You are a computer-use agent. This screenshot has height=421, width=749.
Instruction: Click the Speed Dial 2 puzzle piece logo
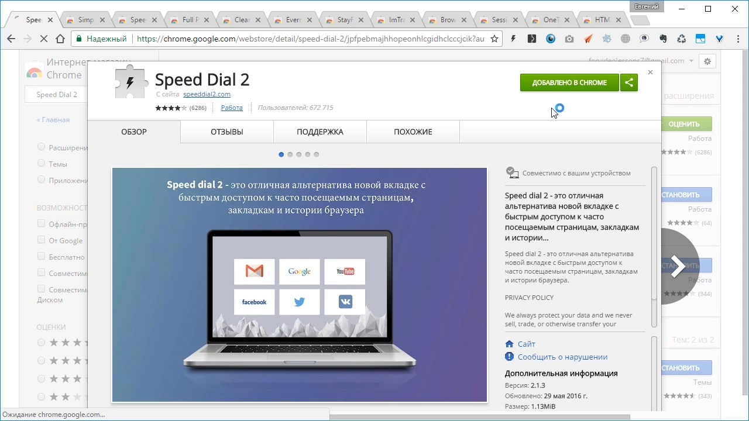pyautogui.click(x=132, y=82)
